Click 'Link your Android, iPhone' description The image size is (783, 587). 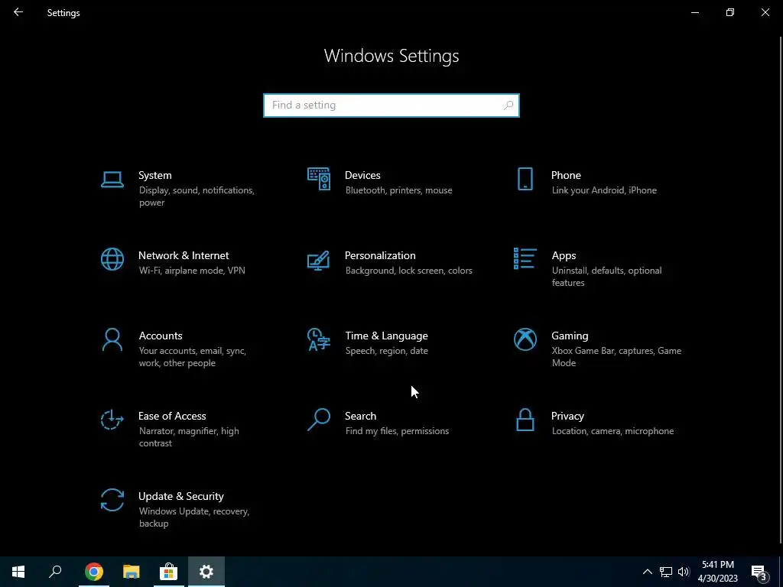tap(604, 190)
